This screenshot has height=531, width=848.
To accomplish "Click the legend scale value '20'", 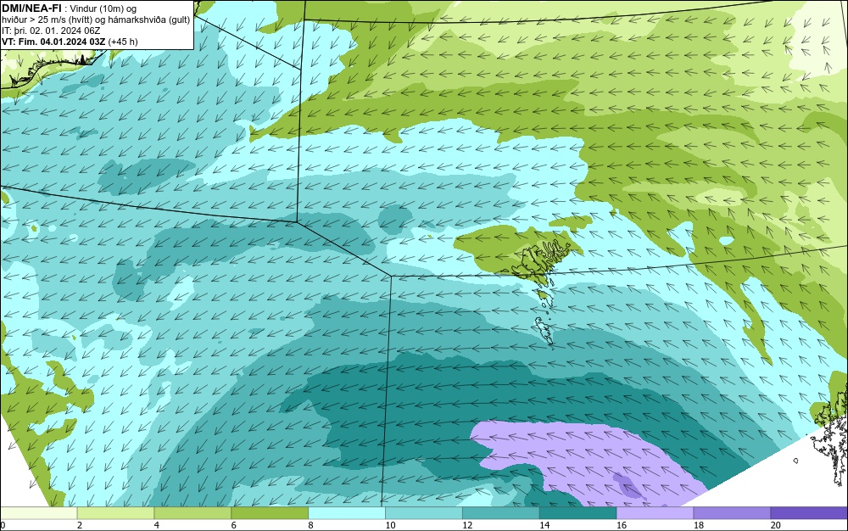I will [776, 525].
